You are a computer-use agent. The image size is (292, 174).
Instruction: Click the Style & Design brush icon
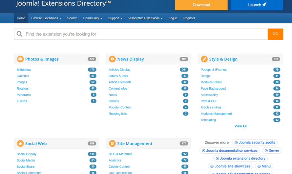[204, 59]
